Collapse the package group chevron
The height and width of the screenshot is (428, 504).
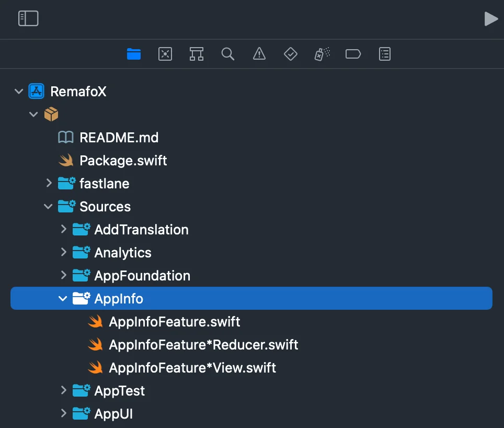pyautogui.click(x=33, y=115)
